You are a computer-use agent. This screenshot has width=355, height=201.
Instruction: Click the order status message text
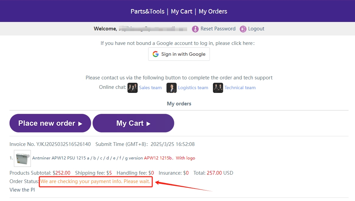[95, 182]
